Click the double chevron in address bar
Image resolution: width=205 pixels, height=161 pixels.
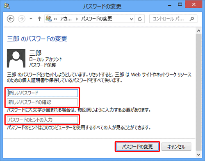[x=55, y=19]
